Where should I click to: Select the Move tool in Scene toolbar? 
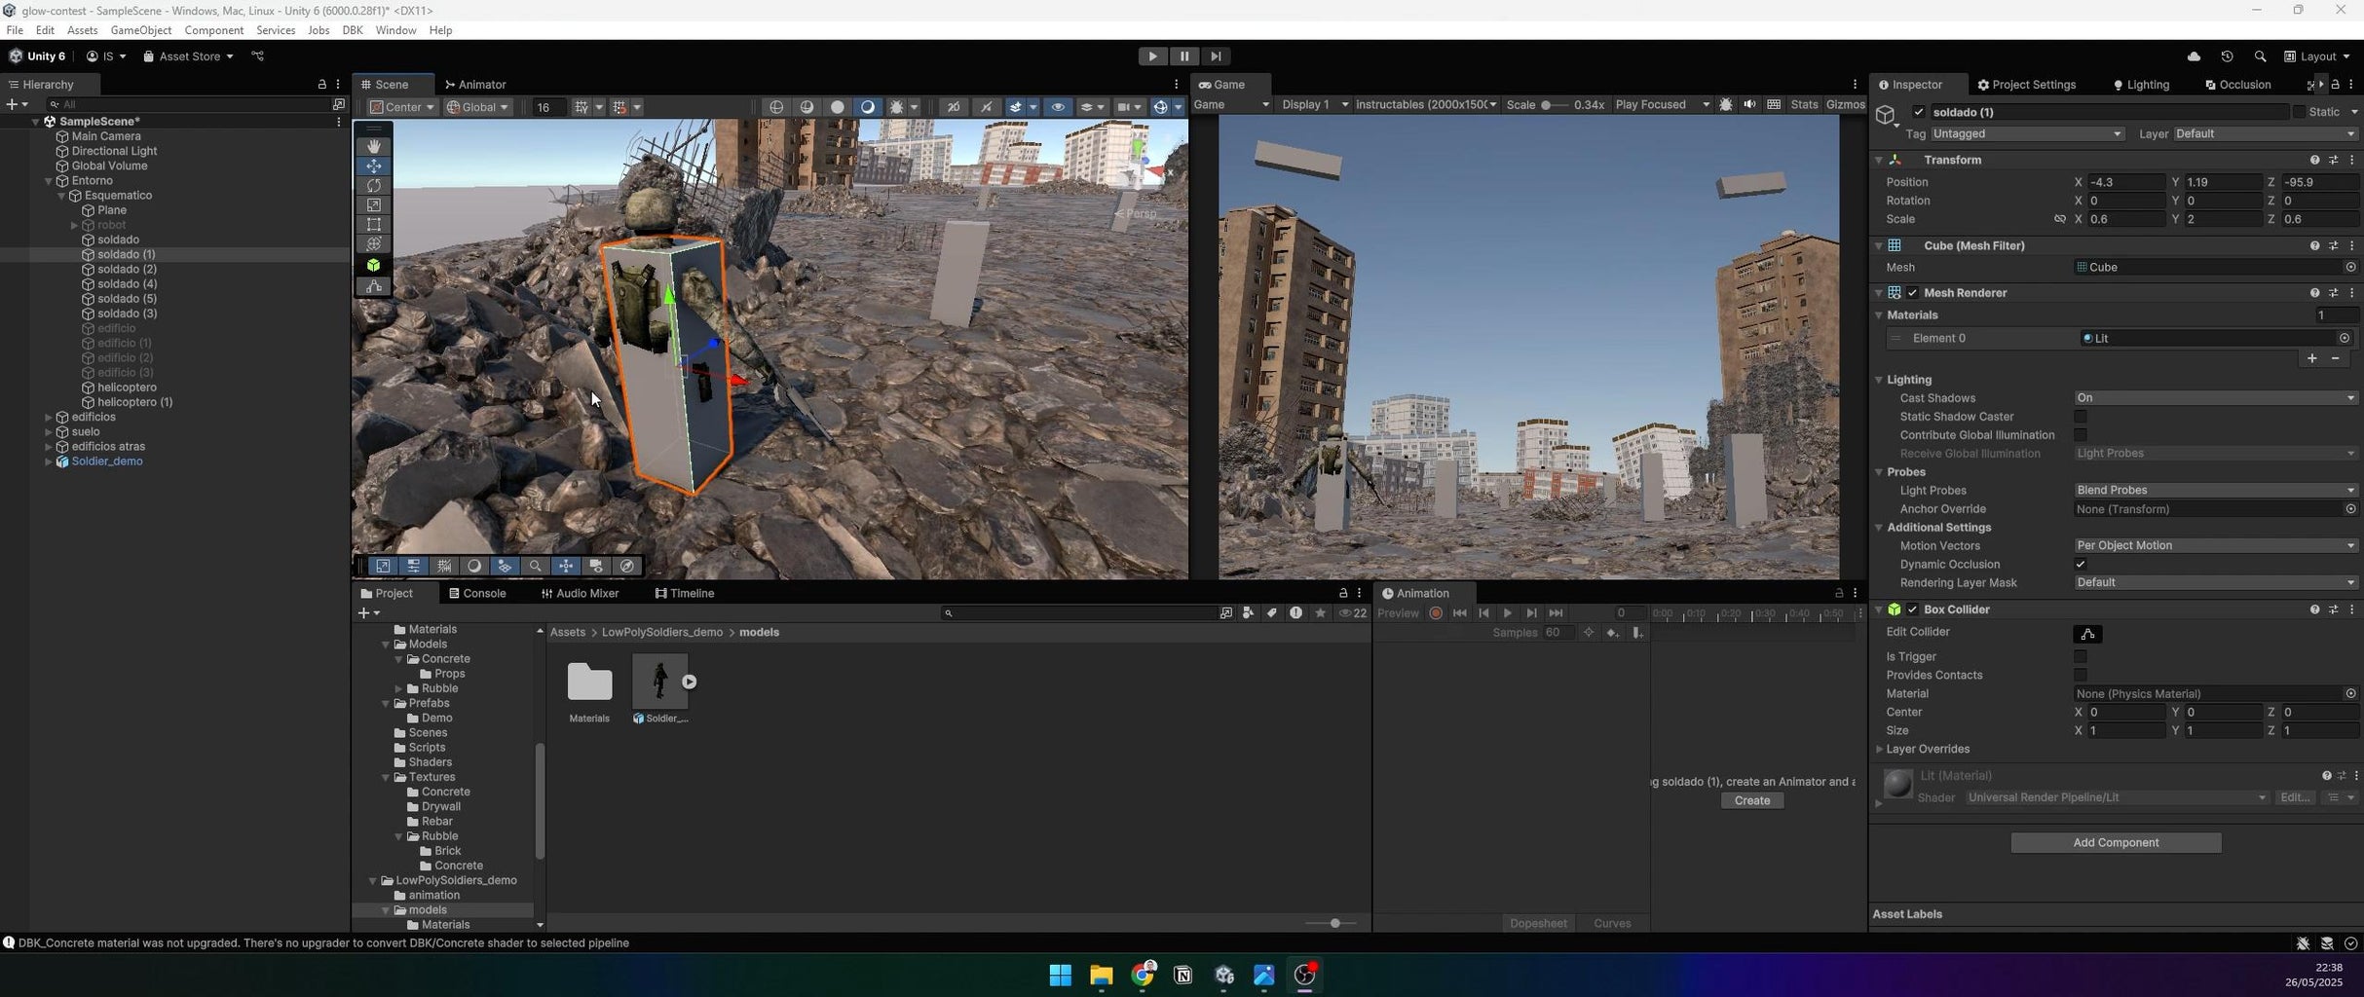[x=374, y=166]
